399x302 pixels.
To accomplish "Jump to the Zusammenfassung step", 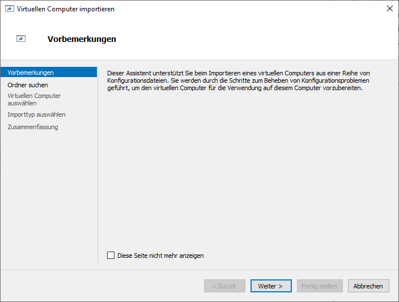I will (x=33, y=127).
